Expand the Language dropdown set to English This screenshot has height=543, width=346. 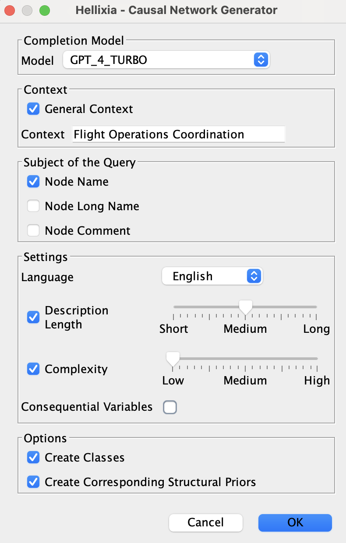(212, 276)
